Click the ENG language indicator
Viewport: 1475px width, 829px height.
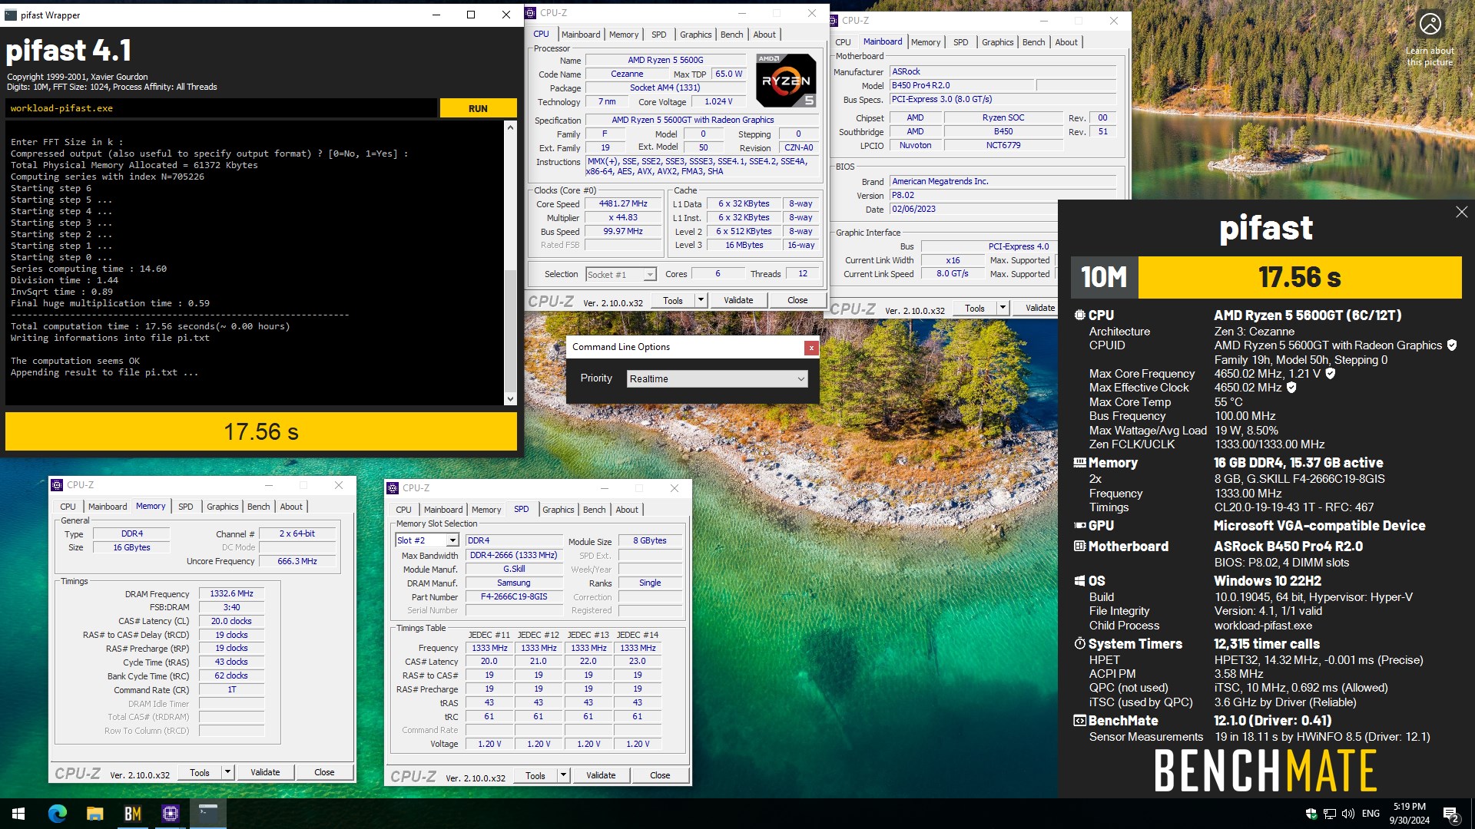[x=1371, y=814]
